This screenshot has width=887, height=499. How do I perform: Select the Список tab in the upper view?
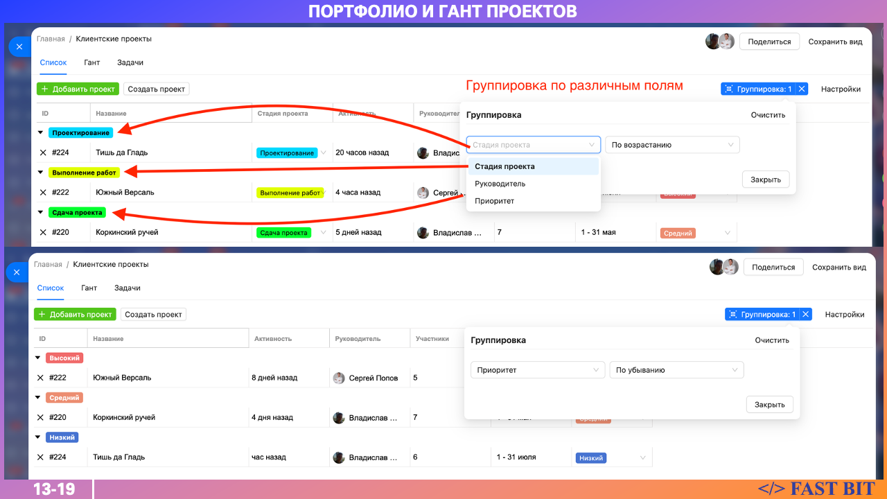tap(53, 62)
